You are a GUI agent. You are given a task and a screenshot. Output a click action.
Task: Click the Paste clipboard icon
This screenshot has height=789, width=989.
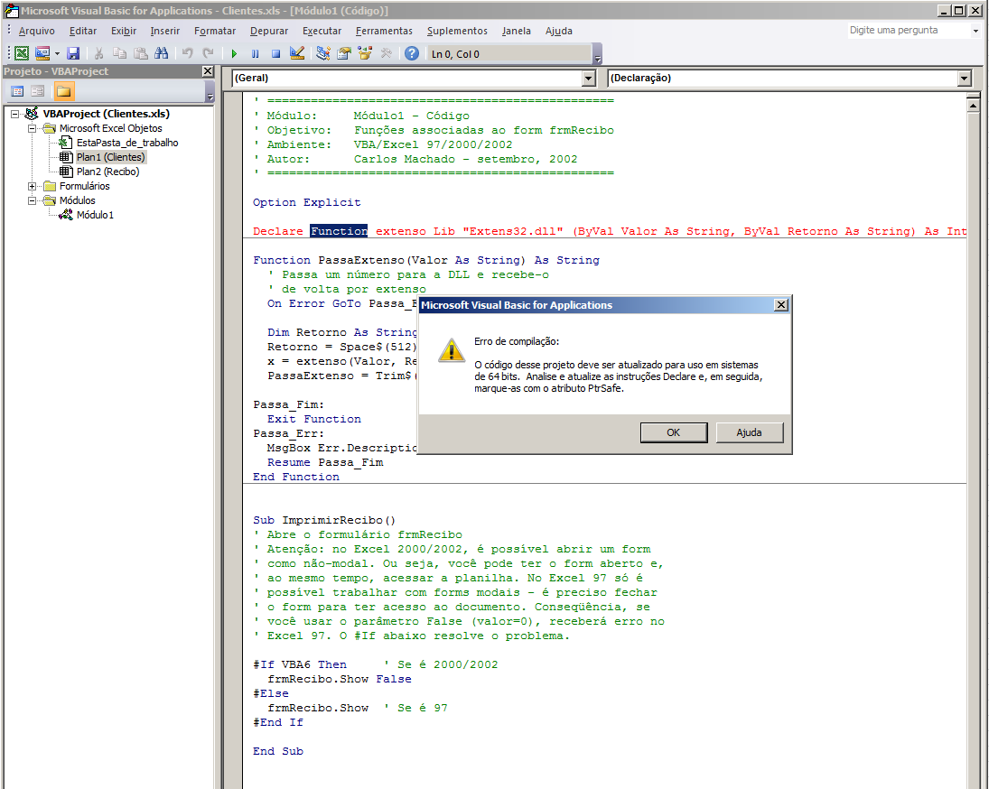pos(141,53)
